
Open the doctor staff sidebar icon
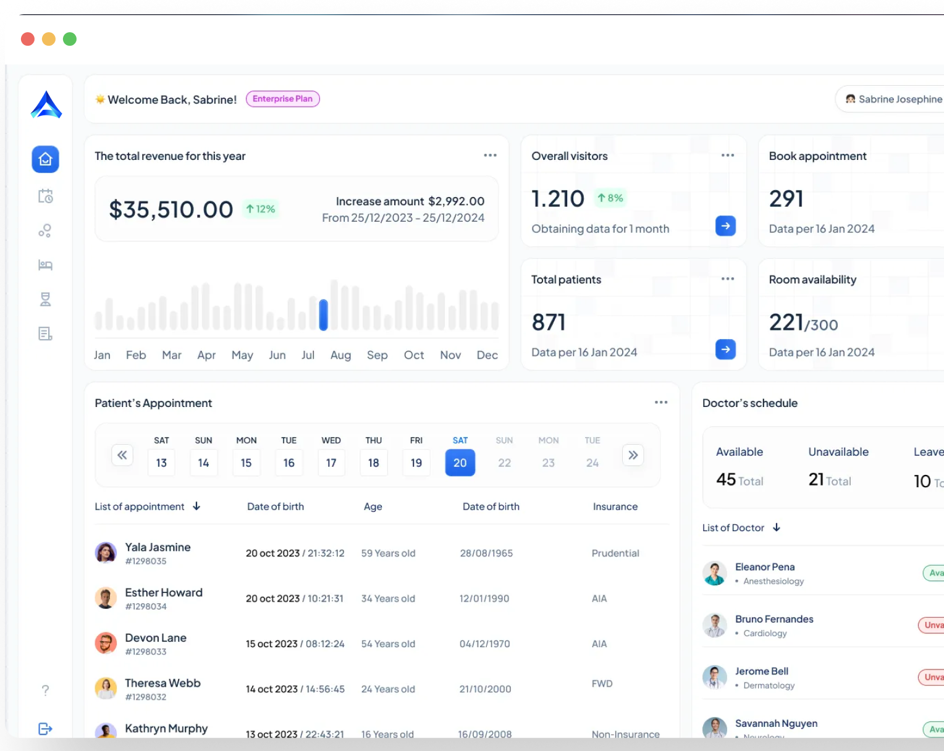(x=45, y=300)
